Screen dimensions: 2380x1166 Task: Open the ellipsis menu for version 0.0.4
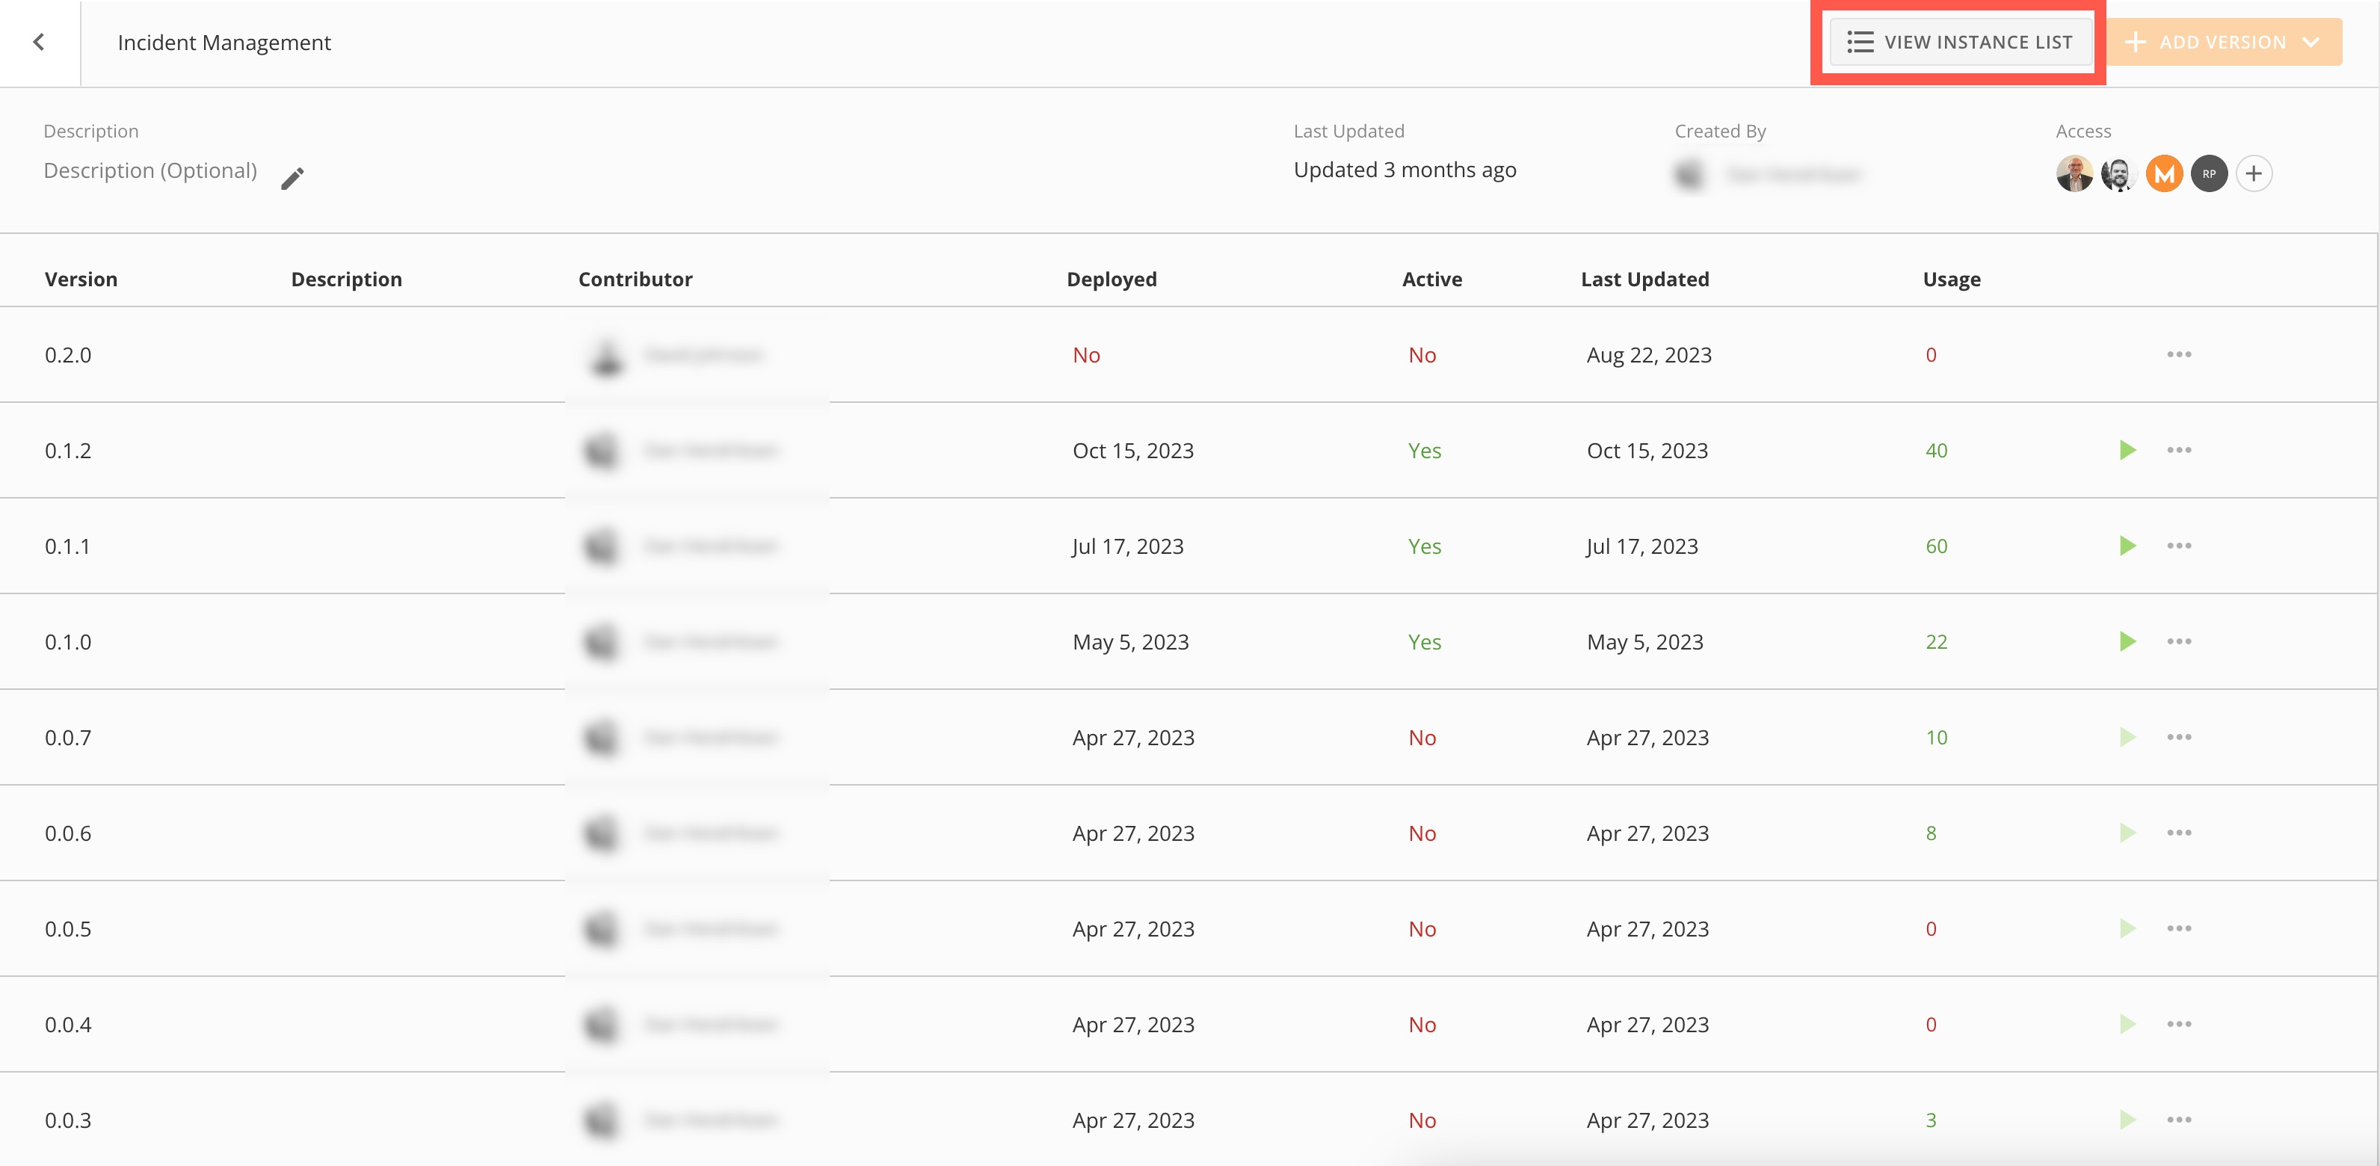(x=2180, y=1024)
